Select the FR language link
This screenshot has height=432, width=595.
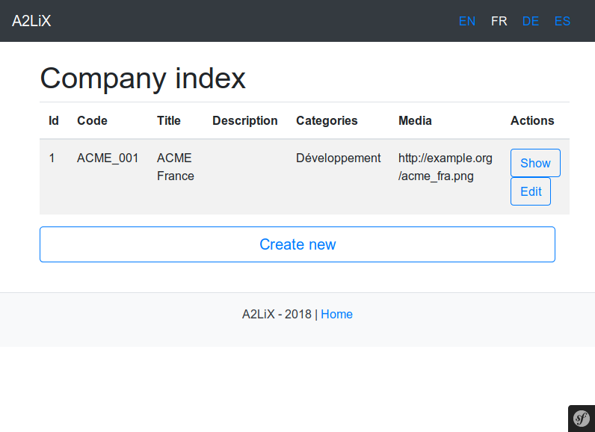coord(499,21)
